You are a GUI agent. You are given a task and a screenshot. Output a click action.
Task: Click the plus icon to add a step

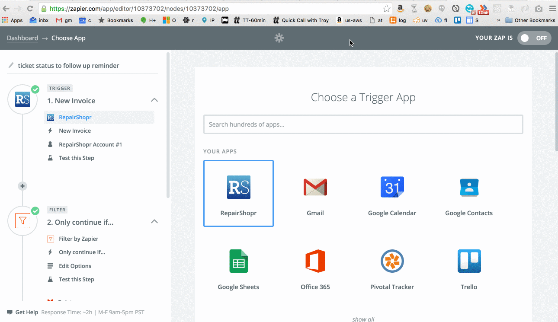(22, 186)
